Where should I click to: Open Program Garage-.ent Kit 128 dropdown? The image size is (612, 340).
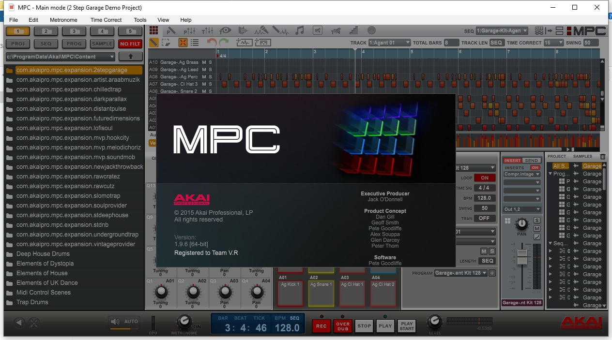pyautogui.click(x=460, y=273)
